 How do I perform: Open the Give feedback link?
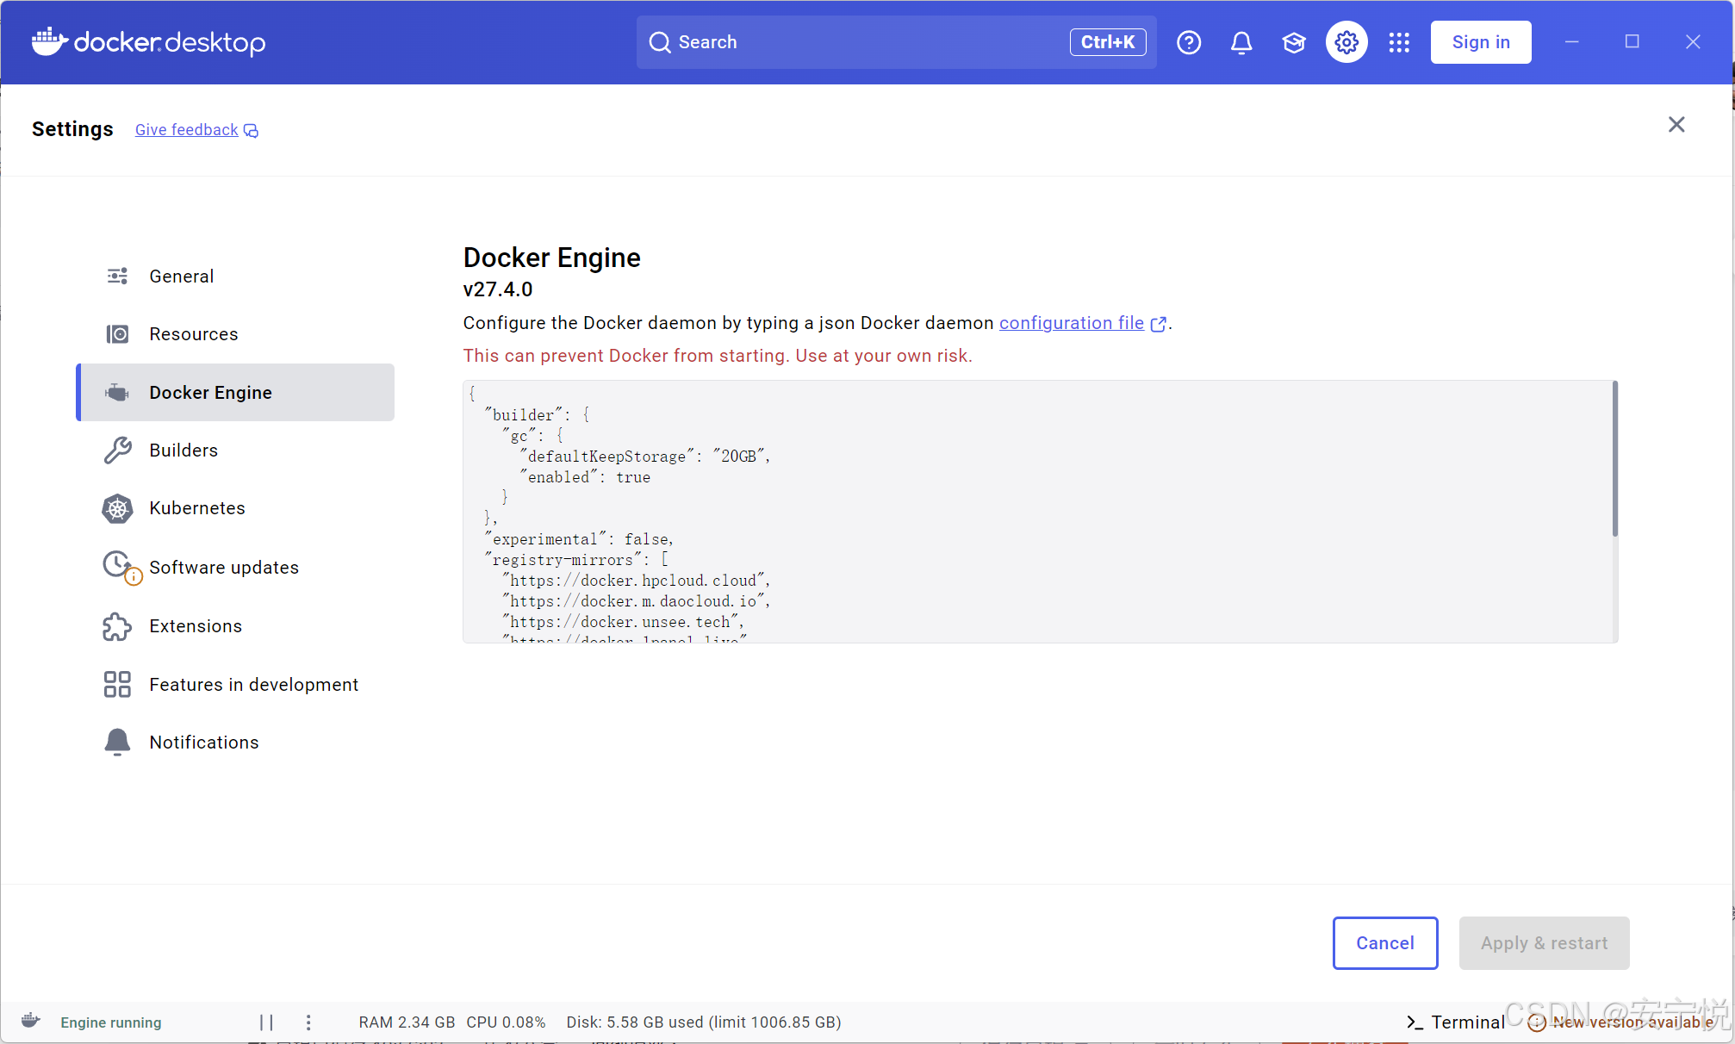point(187,130)
